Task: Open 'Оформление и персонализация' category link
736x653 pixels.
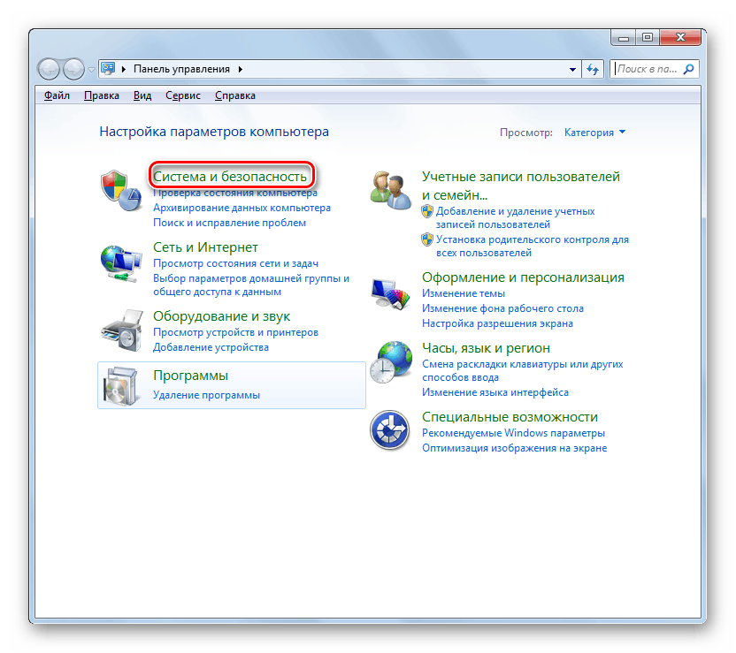Action: coord(523,277)
